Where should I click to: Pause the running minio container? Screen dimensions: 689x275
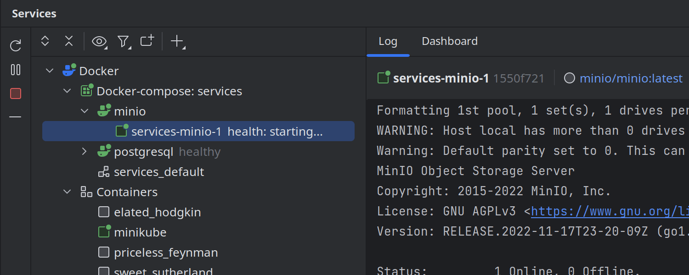tap(15, 70)
